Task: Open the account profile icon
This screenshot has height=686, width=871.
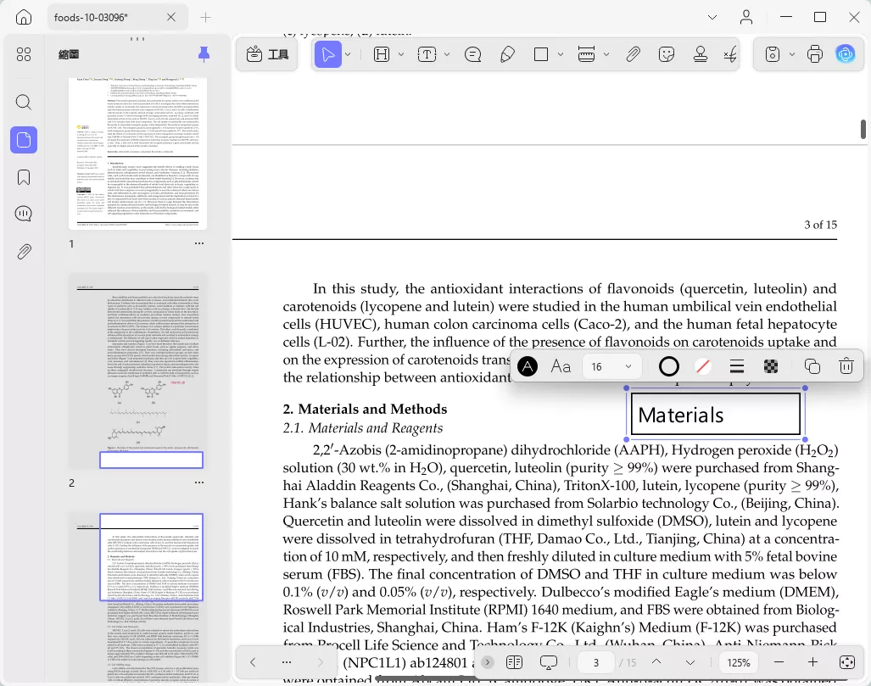Action: (746, 17)
